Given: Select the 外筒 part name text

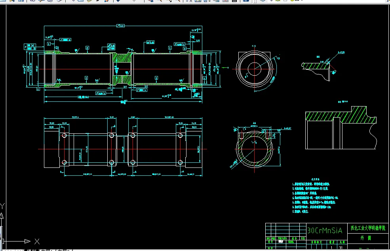Looking at the screenshot, I should 366,238.
